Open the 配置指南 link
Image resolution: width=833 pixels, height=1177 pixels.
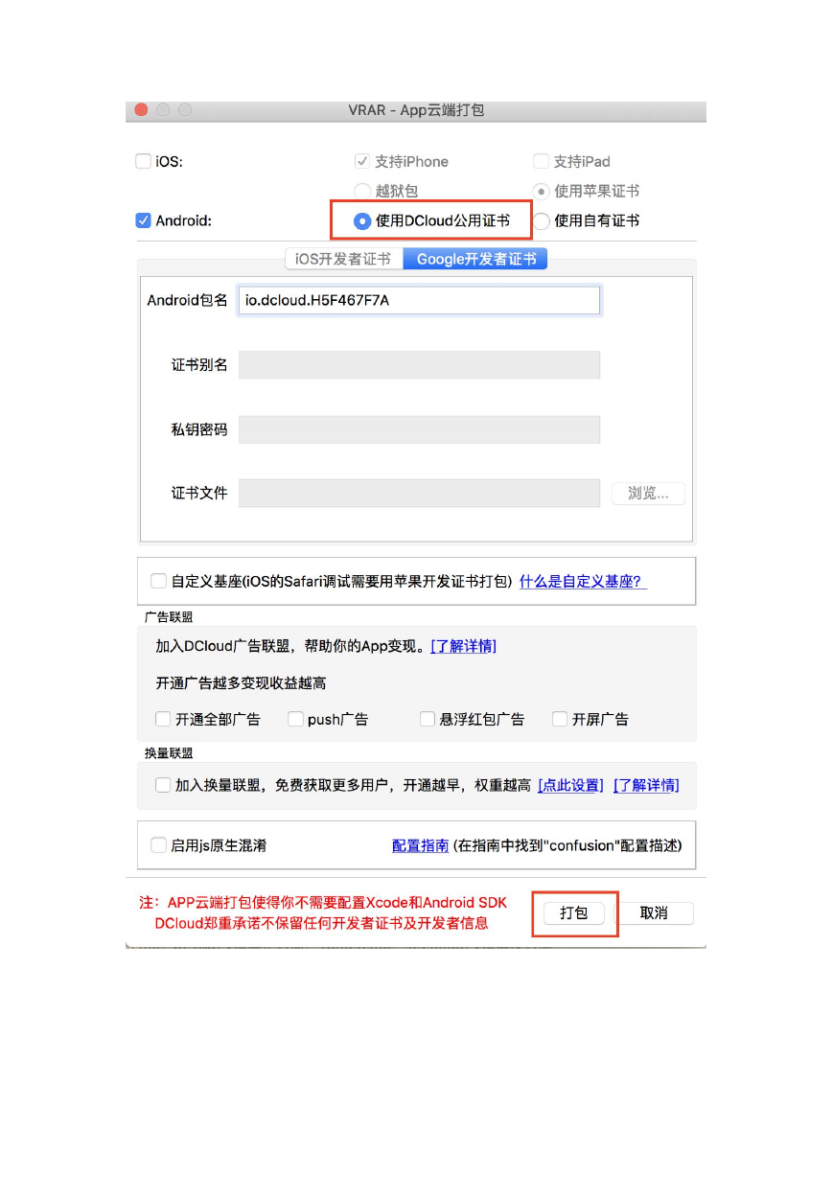point(420,846)
